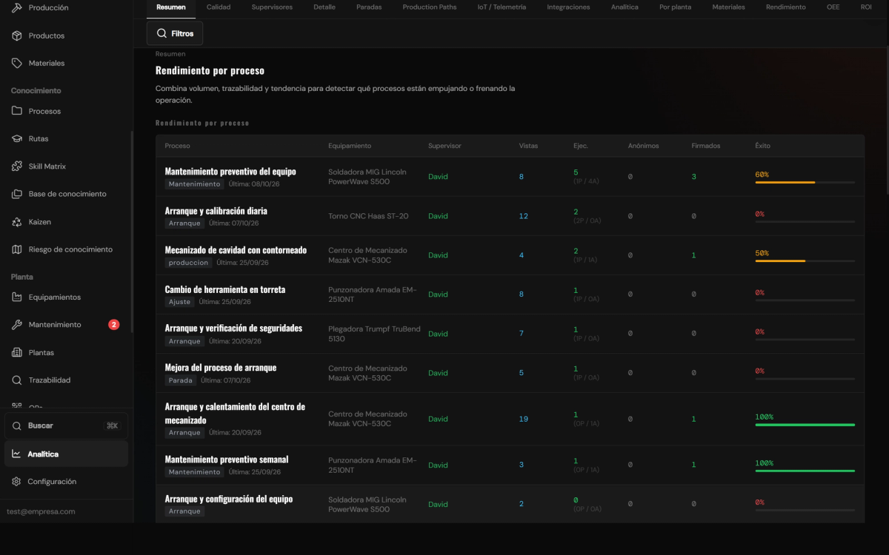Click the Analítica chart icon
The image size is (889, 555).
(16, 454)
